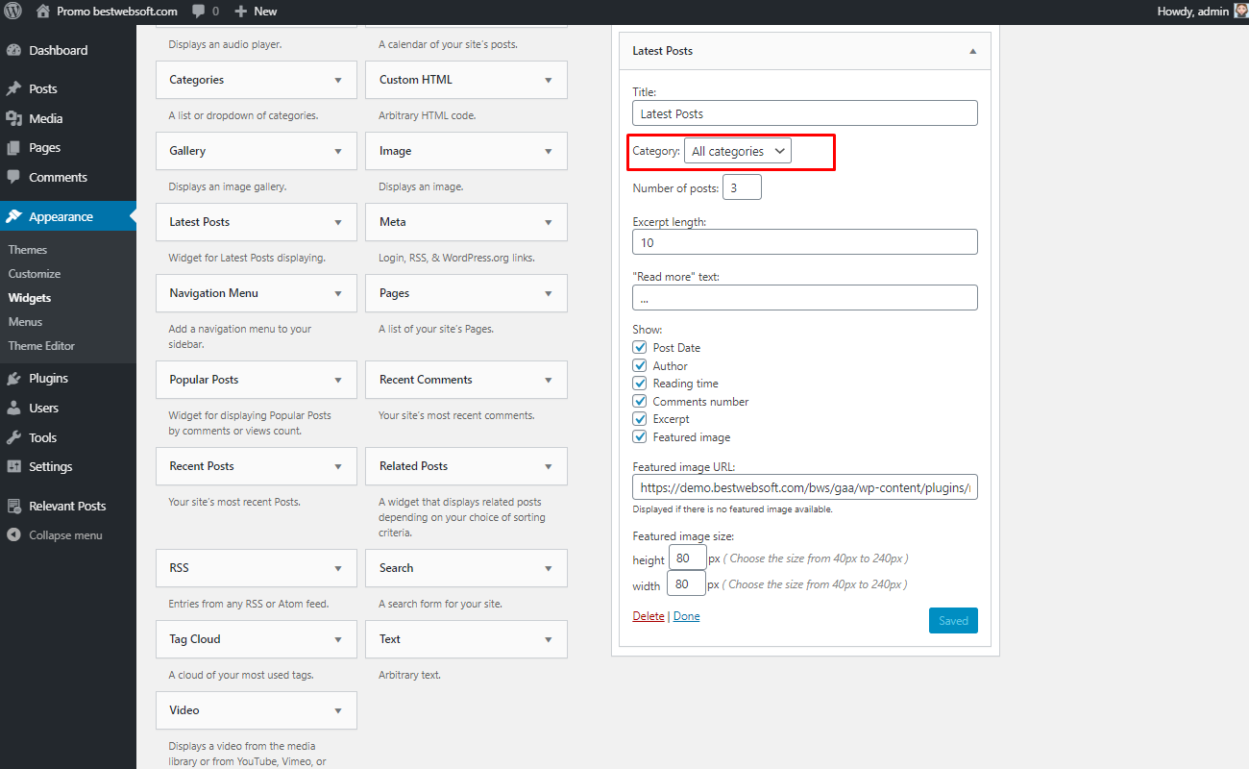Click the featured image height field

687,558
